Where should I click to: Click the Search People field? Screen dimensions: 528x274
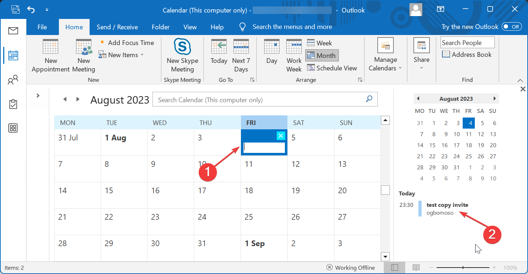click(x=467, y=43)
